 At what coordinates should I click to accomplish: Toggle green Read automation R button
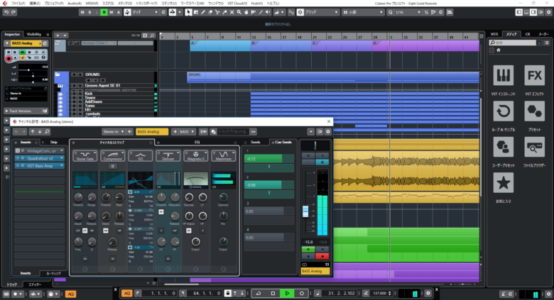coord(104,12)
